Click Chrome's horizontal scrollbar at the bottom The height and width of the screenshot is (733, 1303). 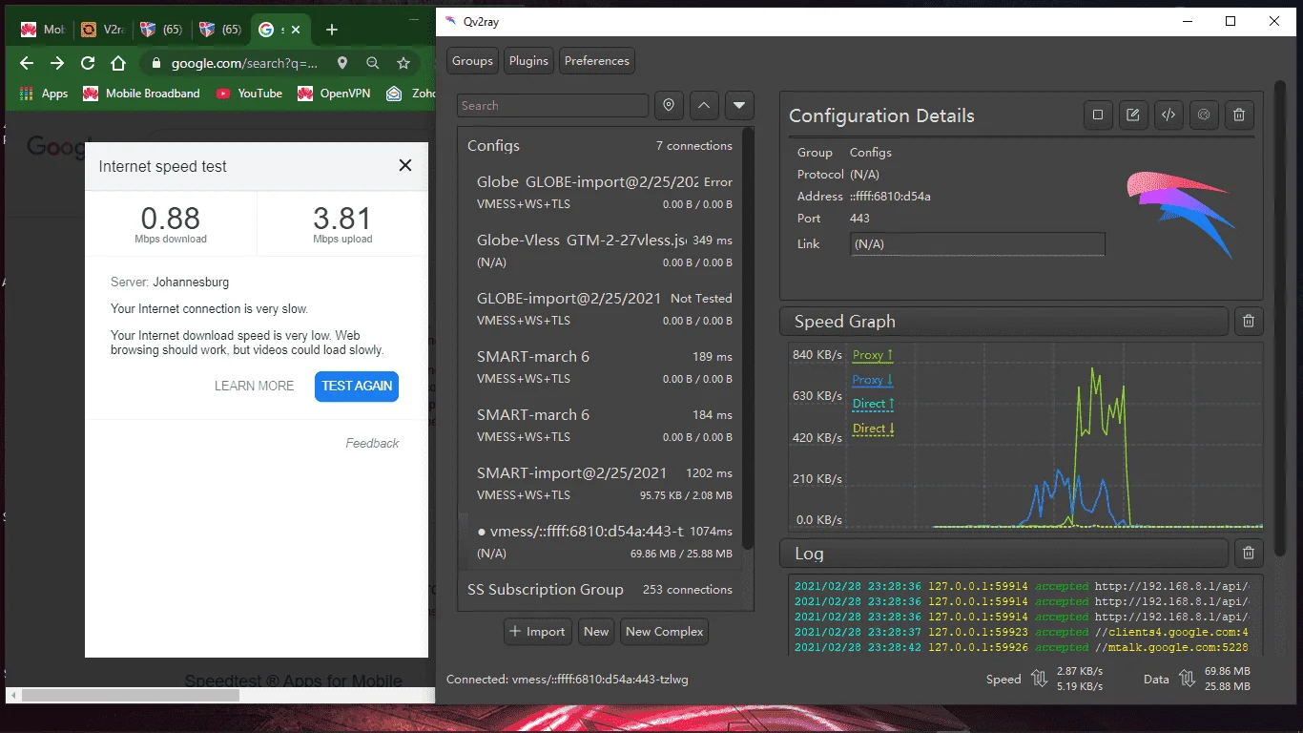click(131, 696)
